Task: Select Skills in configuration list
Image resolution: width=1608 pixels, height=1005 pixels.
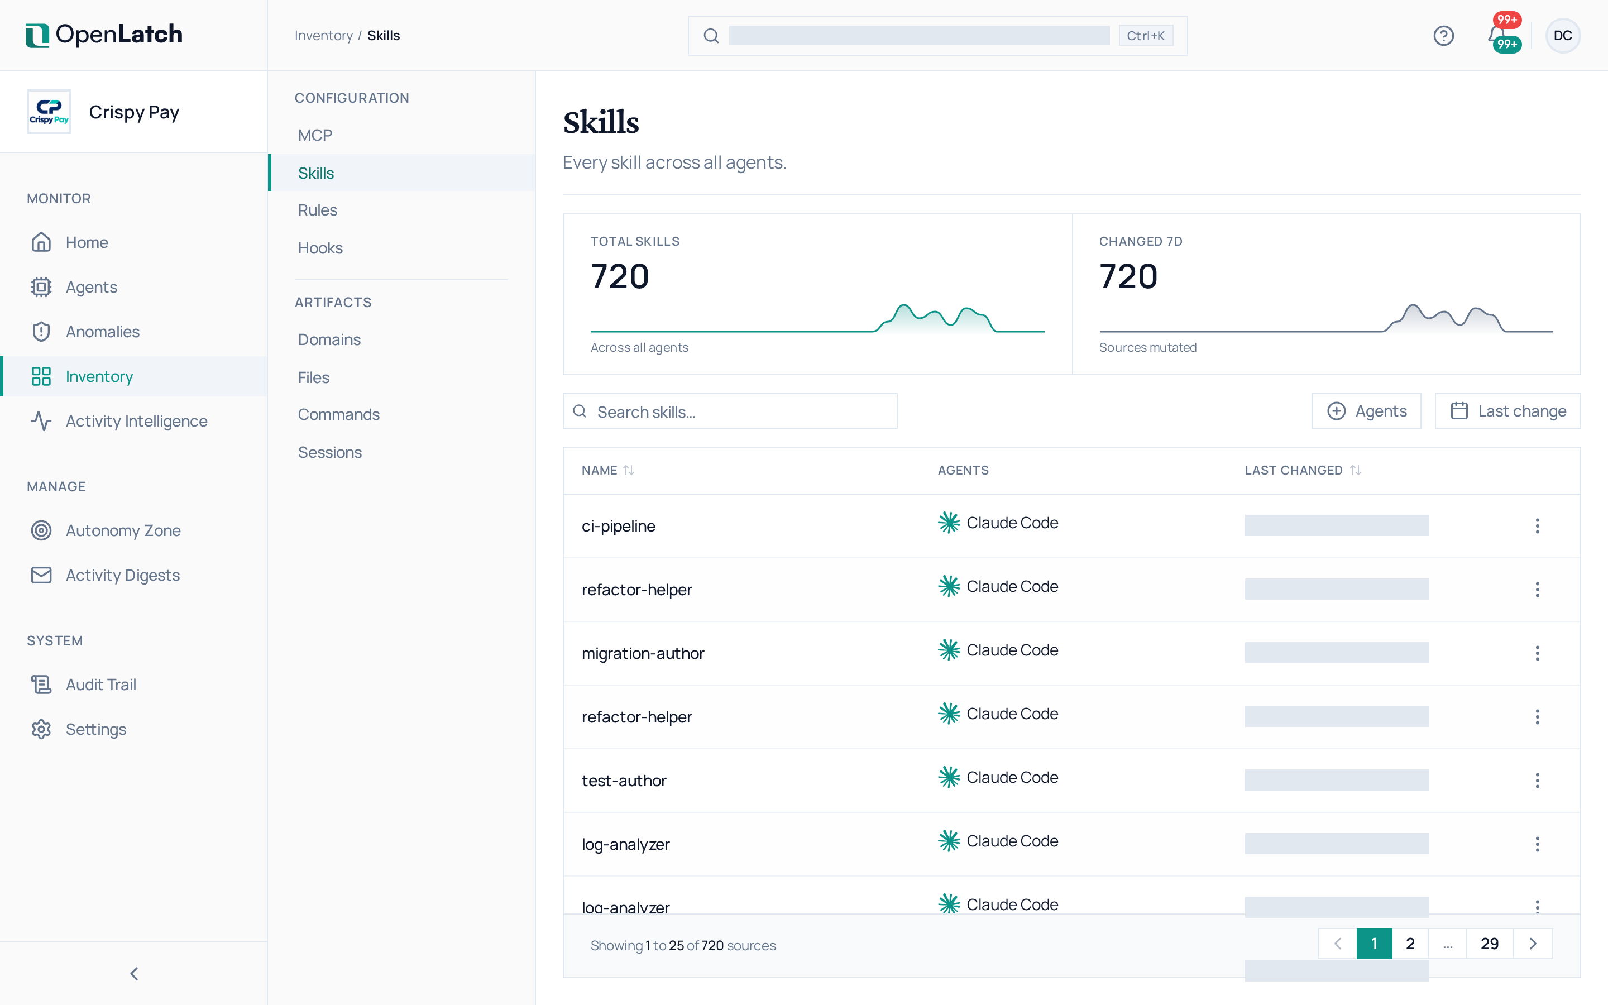Action: [402, 173]
